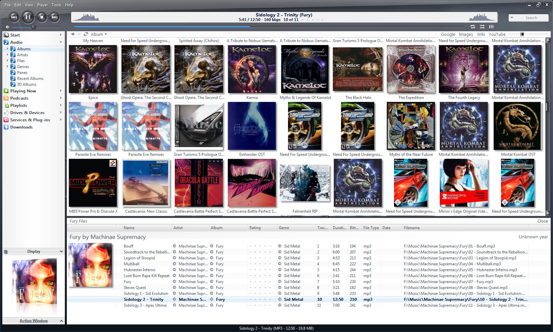Screen dimensions: 553x332
Task: Open the Google lookup link
Action: (x=448, y=34)
